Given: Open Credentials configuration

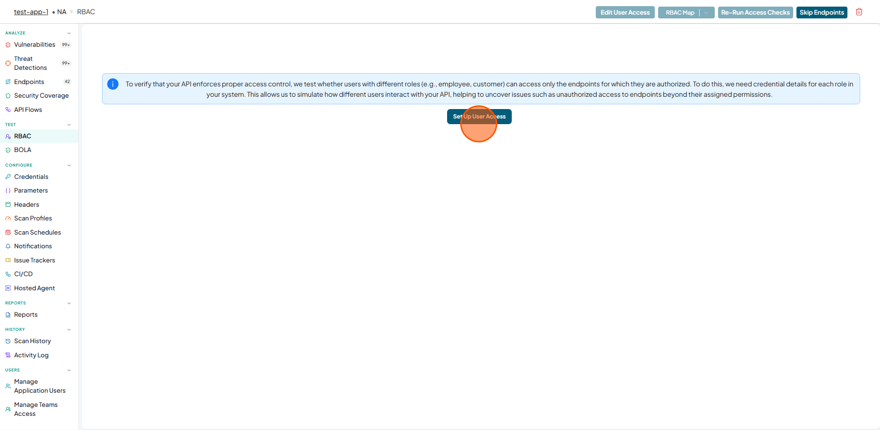Looking at the screenshot, I should coord(31,177).
